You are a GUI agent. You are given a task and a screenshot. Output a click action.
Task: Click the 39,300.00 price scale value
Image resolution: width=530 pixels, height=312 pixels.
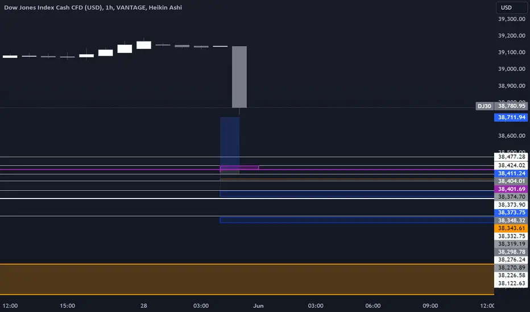[511, 19]
